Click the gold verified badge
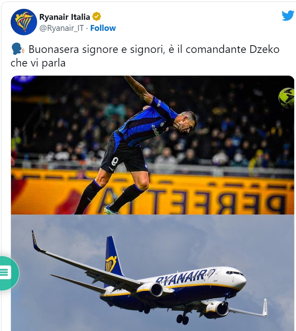 [97, 17]
